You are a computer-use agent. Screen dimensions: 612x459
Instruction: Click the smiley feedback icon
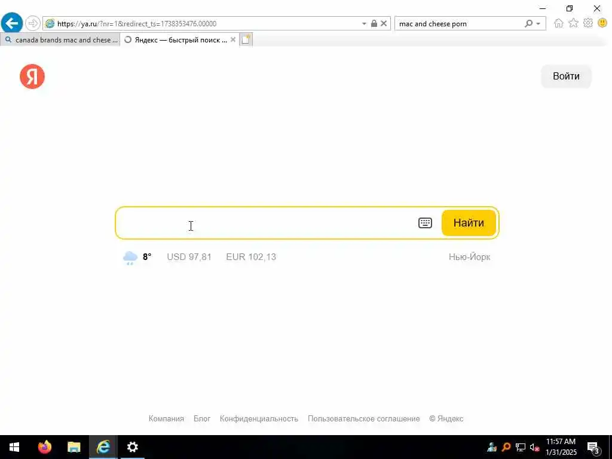602,23
